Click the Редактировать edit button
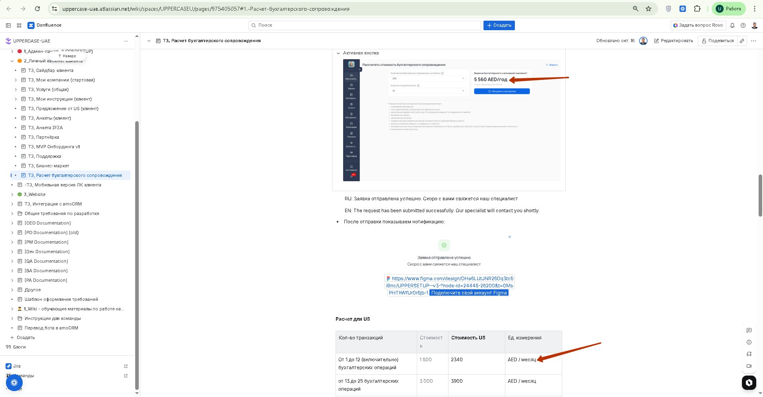Screen dimensions: 763x397 coord(674,41)
